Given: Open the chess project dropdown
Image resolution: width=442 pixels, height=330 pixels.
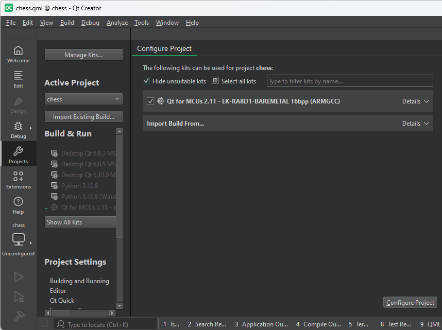Looking at the screenshot, I should coord(83,98).
